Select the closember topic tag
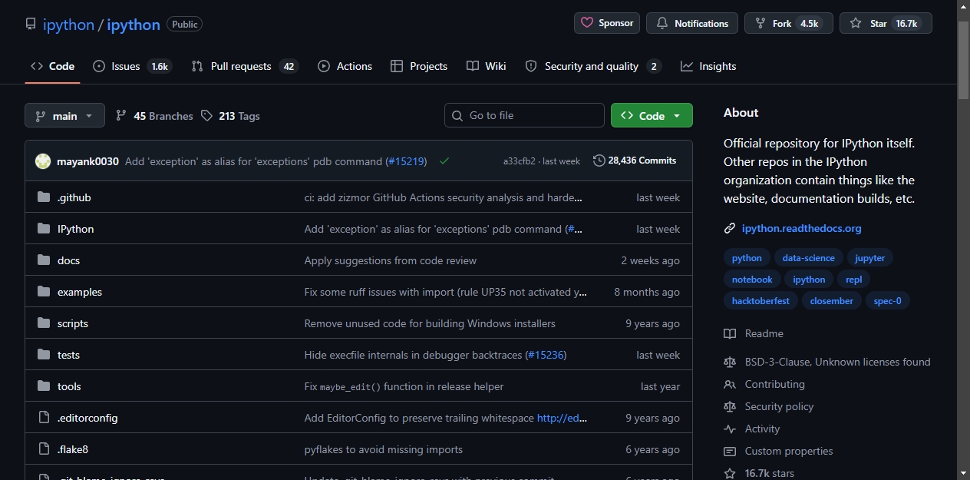970x480 pixels. pyautogui.click(x=832, y=301)
